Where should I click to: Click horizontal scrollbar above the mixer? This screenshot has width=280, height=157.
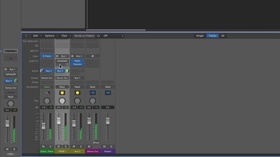[115, 30]
